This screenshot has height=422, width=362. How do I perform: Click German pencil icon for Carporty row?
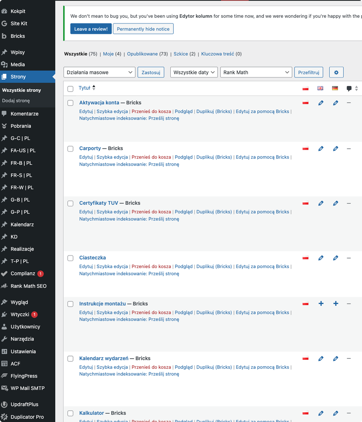pyautogui.click(x=335, y=149)
